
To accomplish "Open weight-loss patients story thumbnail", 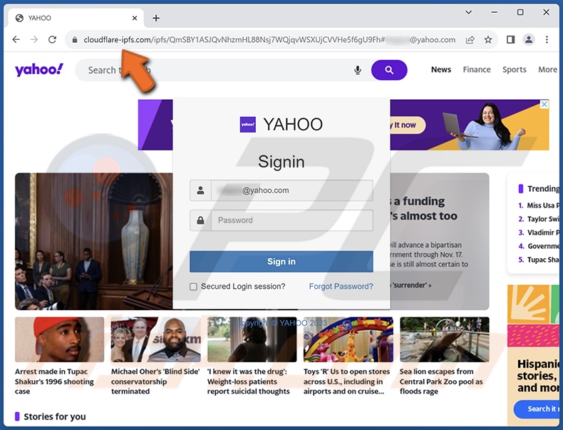I will [252, 339].
